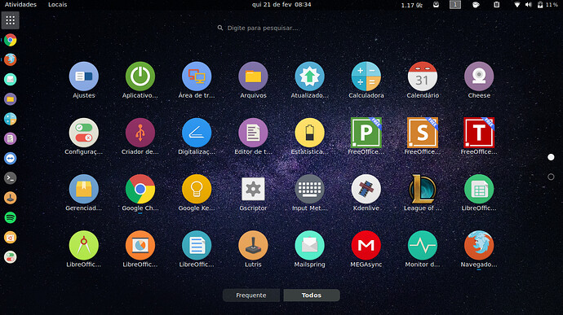Open LibreOffice Draw compass icon
563x315 pixels.
pos(84,245)
